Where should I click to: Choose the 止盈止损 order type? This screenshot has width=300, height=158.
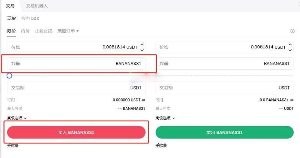[43, 31]
